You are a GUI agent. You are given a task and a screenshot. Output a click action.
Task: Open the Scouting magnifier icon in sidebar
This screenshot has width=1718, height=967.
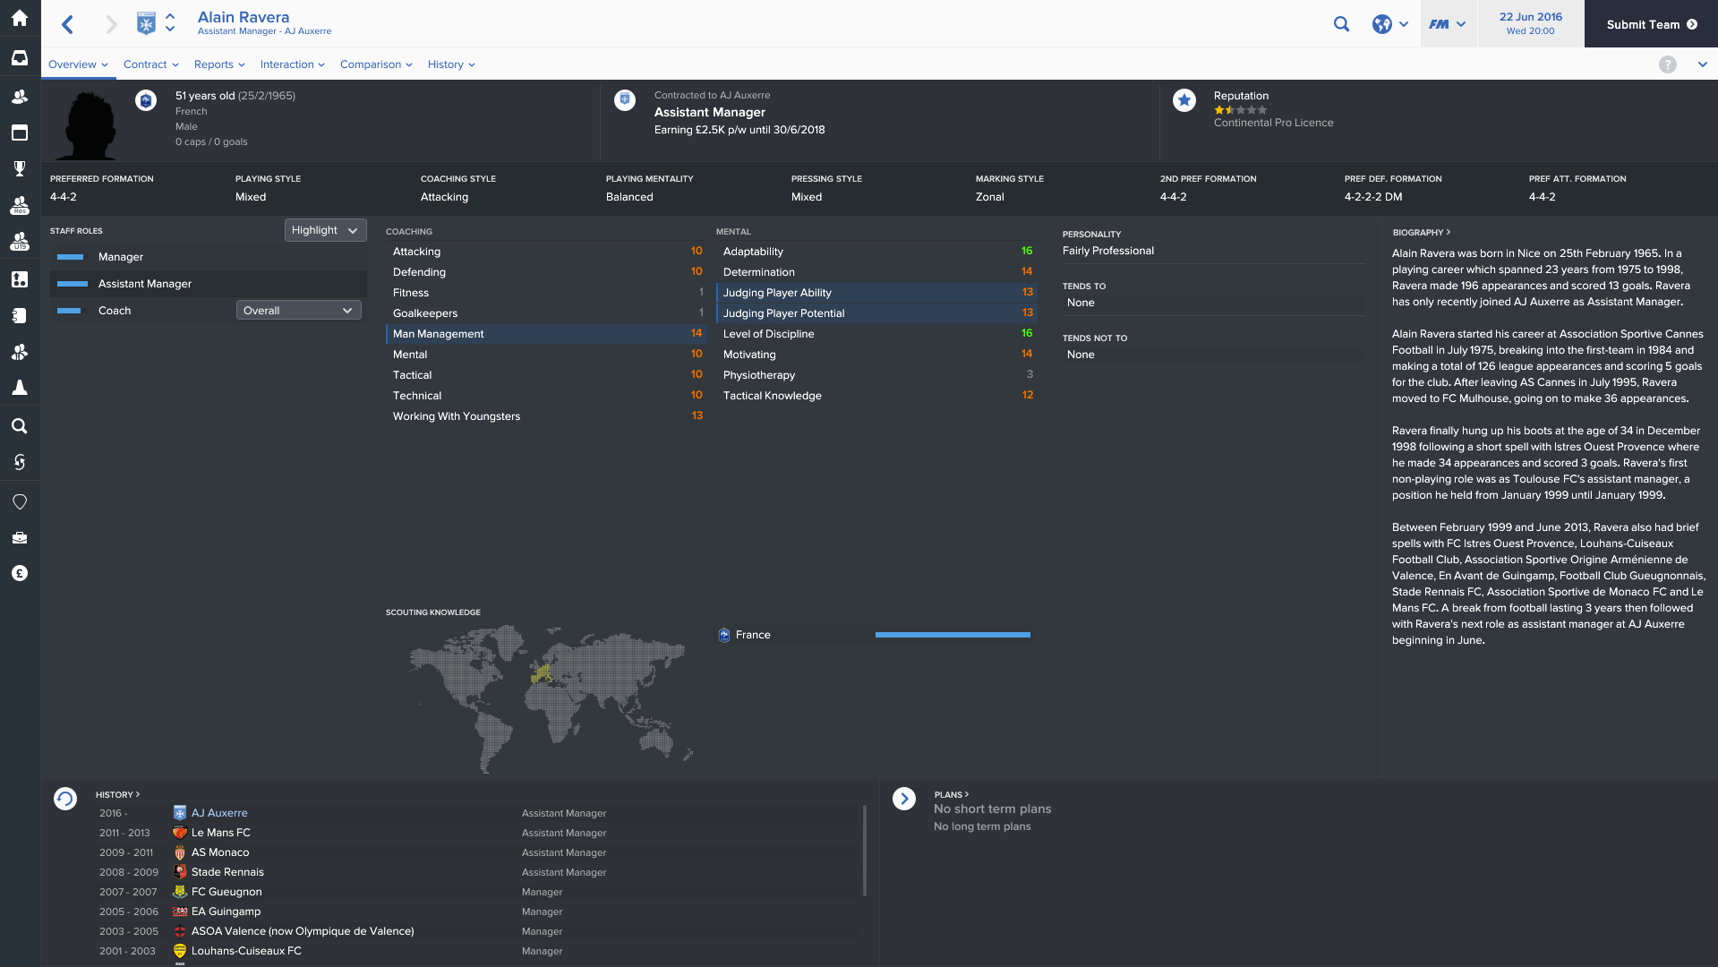[x=20, y=425]
